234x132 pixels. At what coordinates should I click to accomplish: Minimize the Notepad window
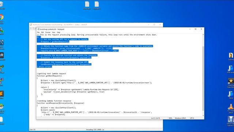[190, 29]
